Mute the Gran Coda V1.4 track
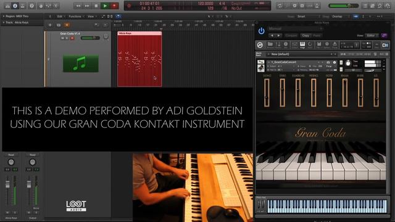Screen dimensions: 395x222 tap(62, 38)
